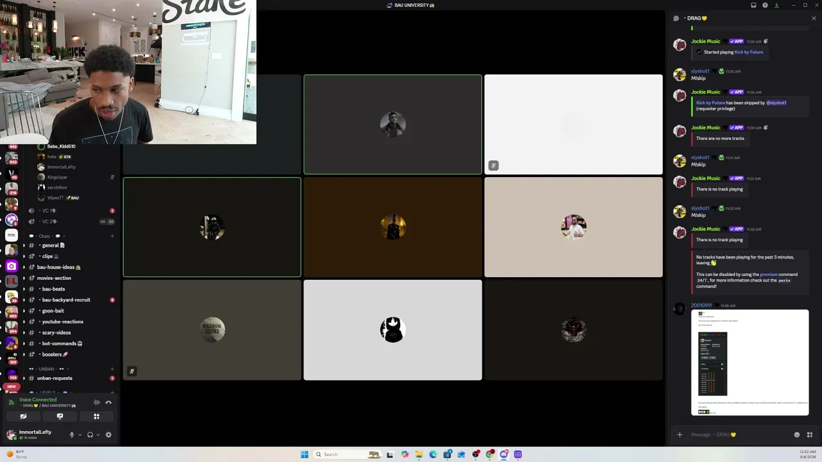
Task: Click the share screen button
Action: pyautogui.click(x=60, y=416)
